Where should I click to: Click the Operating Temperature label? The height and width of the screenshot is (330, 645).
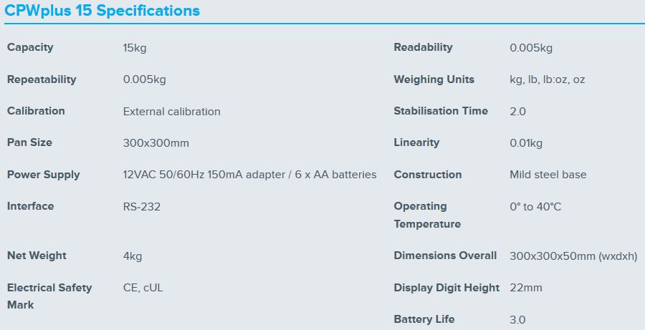[x=426, y=215]
